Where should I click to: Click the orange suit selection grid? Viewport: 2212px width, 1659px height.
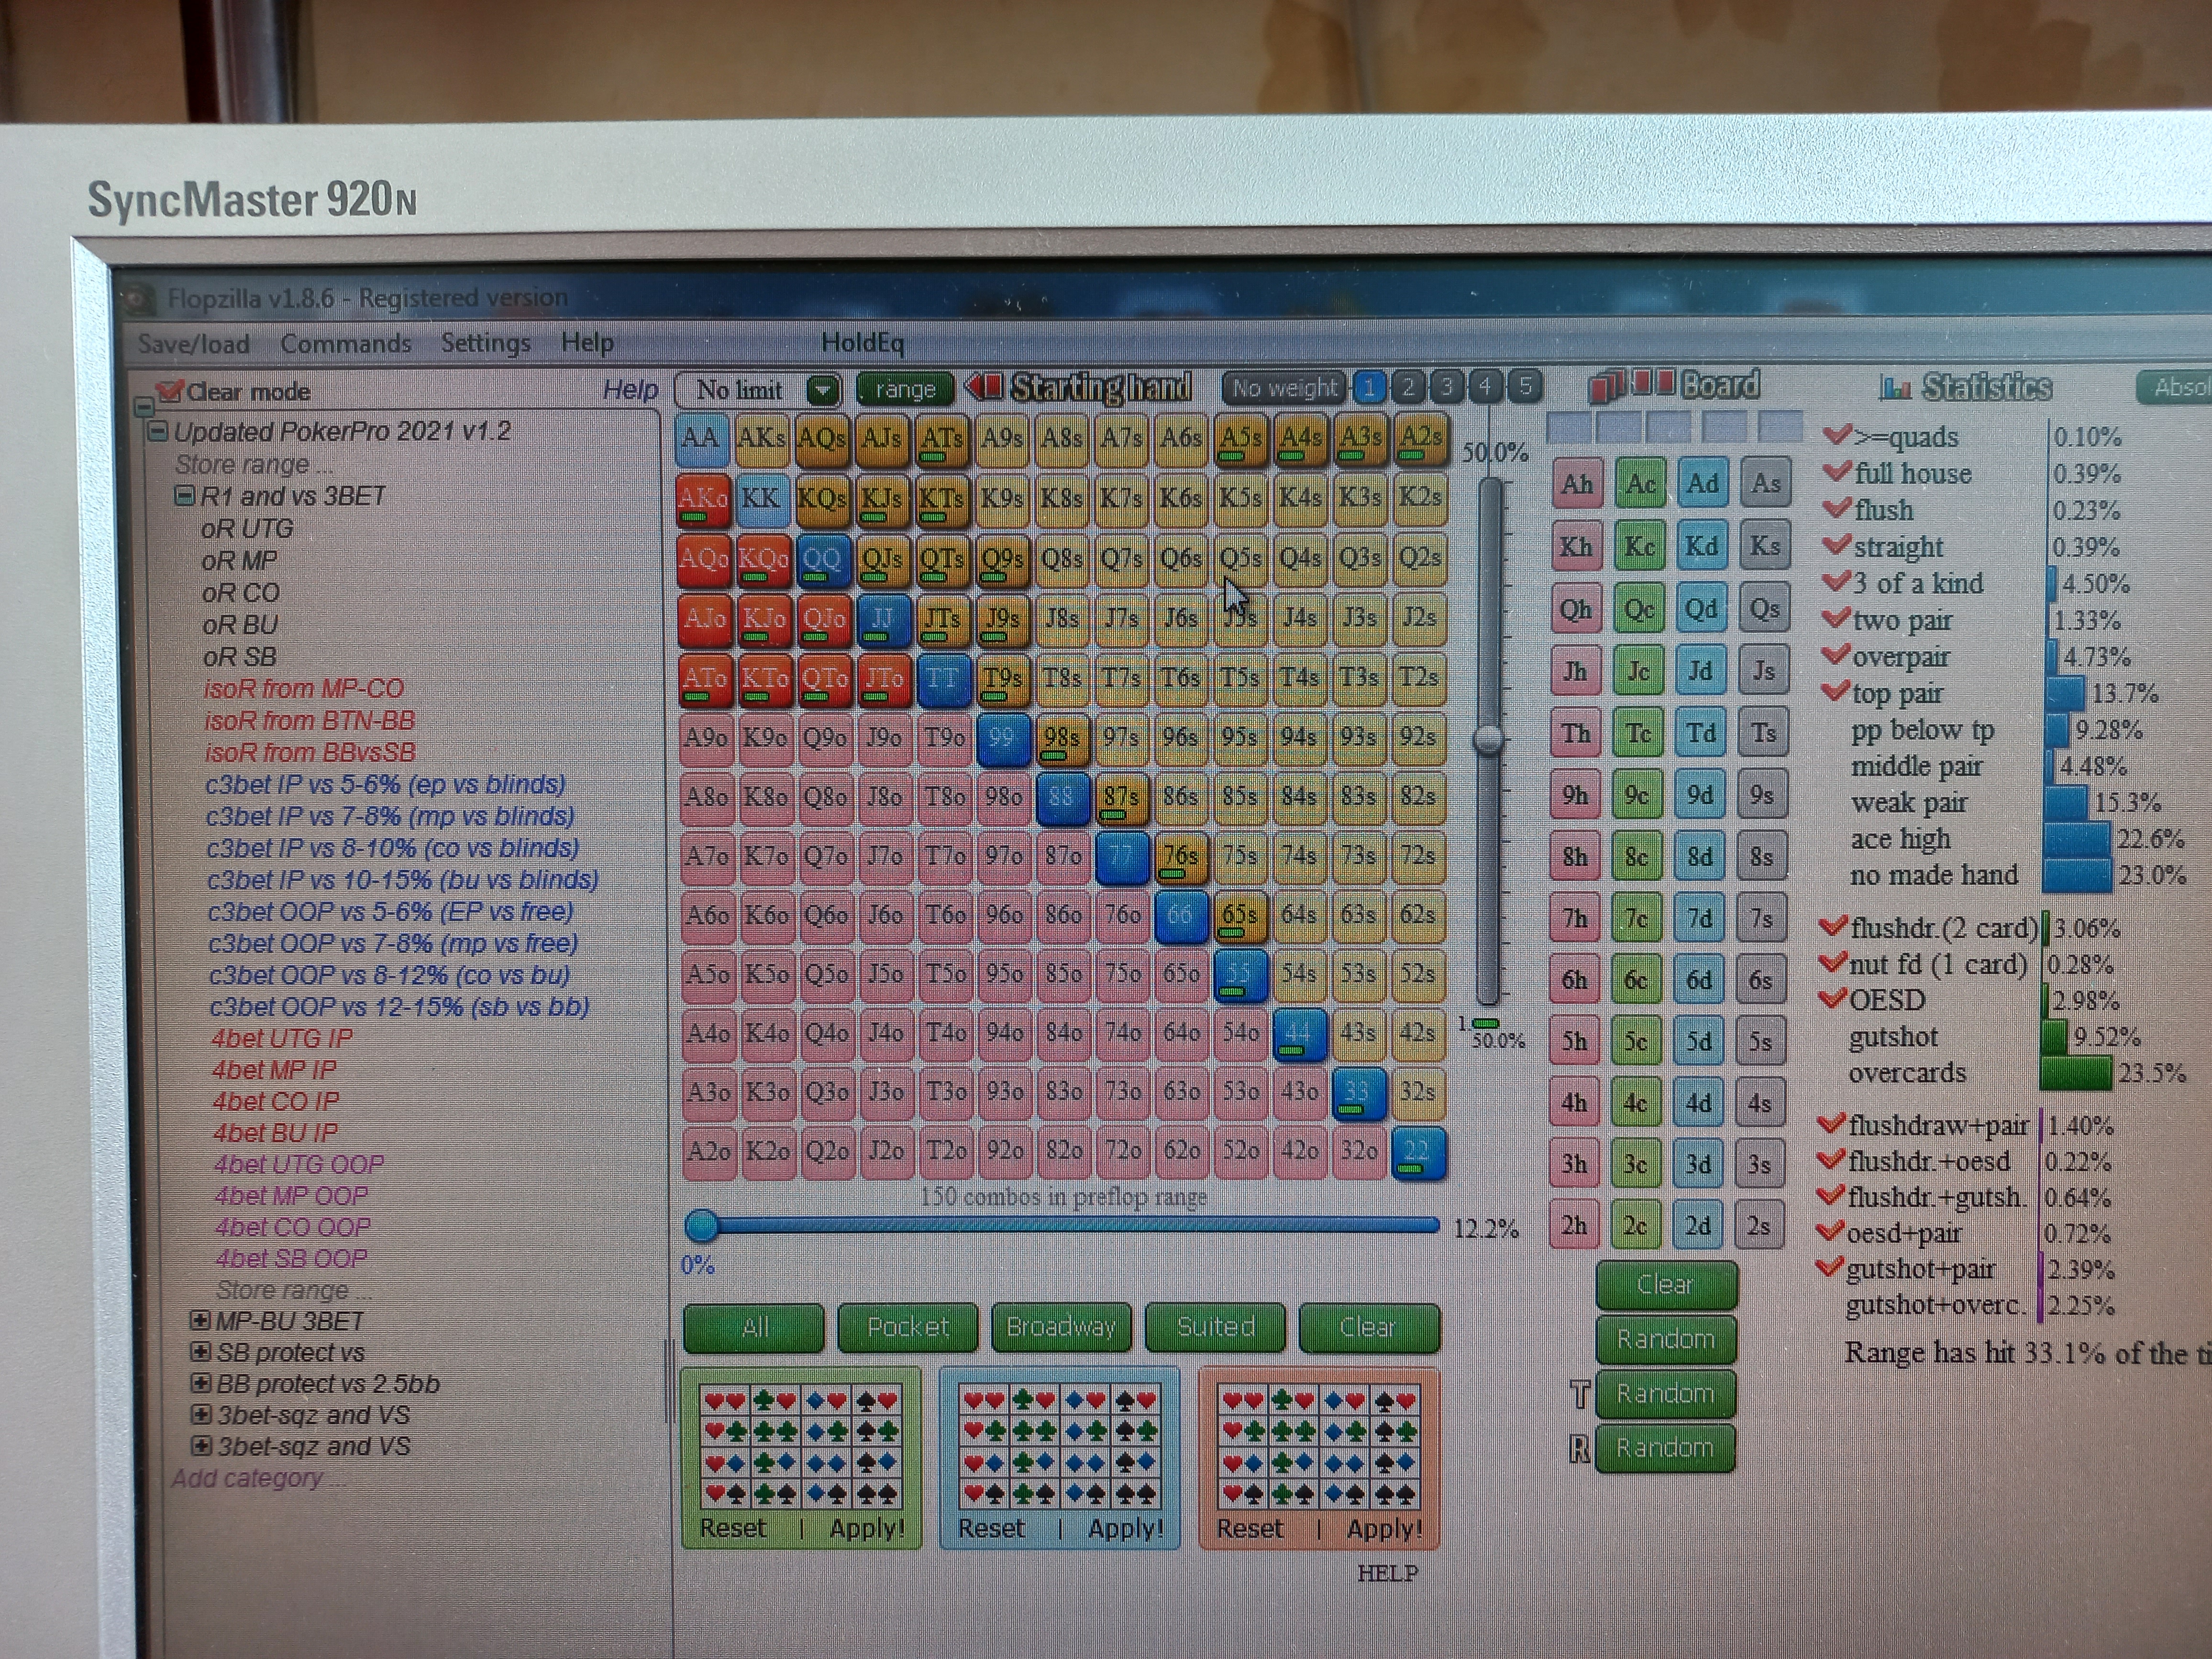click(1318, 1446)
